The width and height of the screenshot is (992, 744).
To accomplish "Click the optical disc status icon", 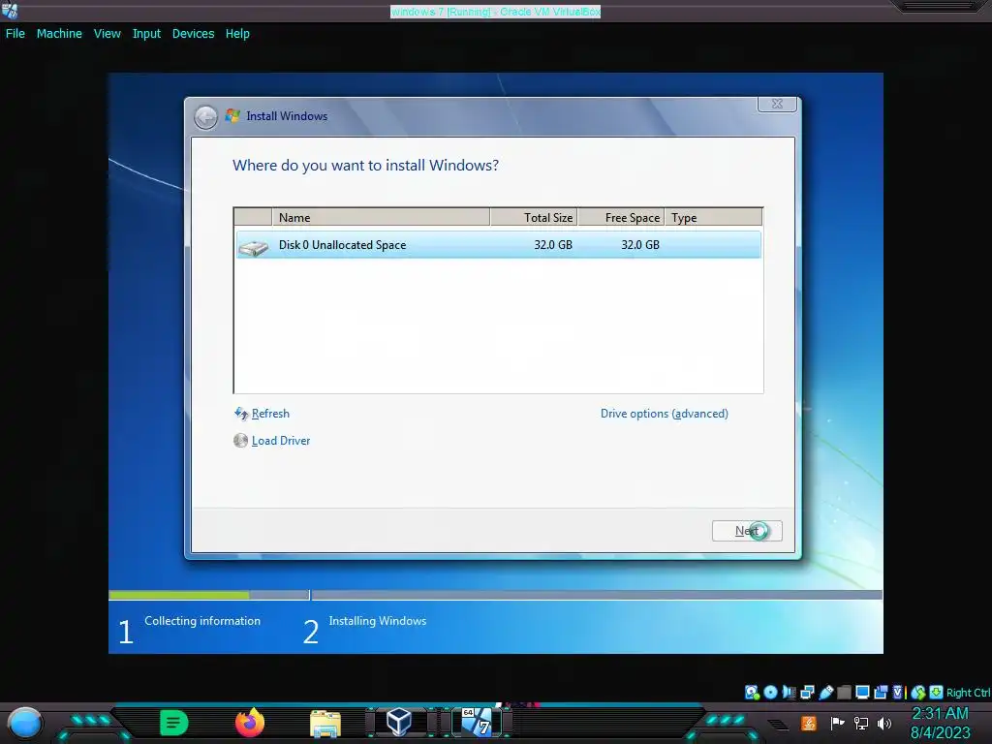I will (x=770, y=692).
